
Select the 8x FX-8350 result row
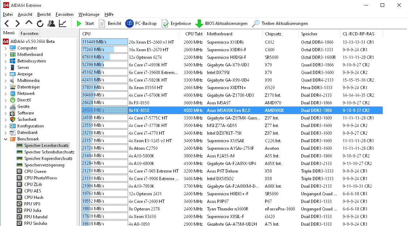[x=232, y=110]
